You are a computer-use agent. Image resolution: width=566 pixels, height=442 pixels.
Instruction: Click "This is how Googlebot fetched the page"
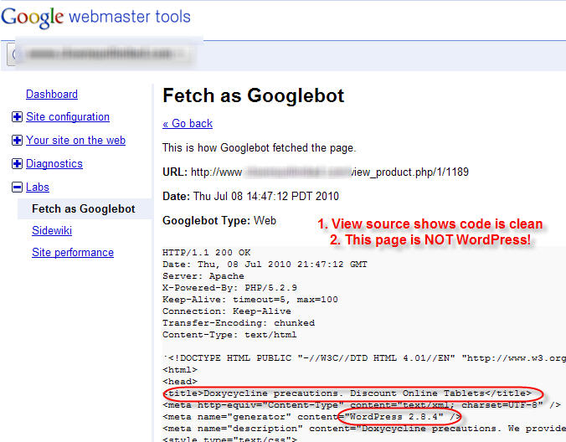[260, 148]
